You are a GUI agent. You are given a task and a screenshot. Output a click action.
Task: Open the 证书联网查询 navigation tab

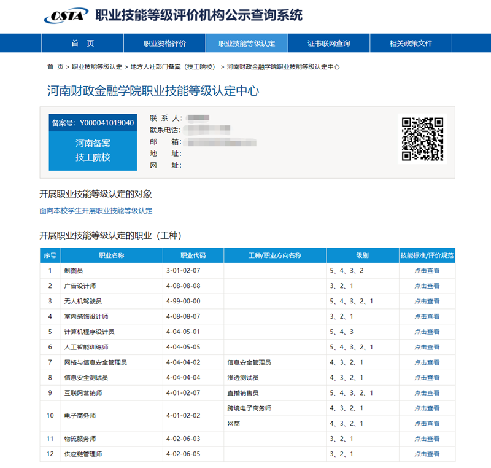(328, 44)
